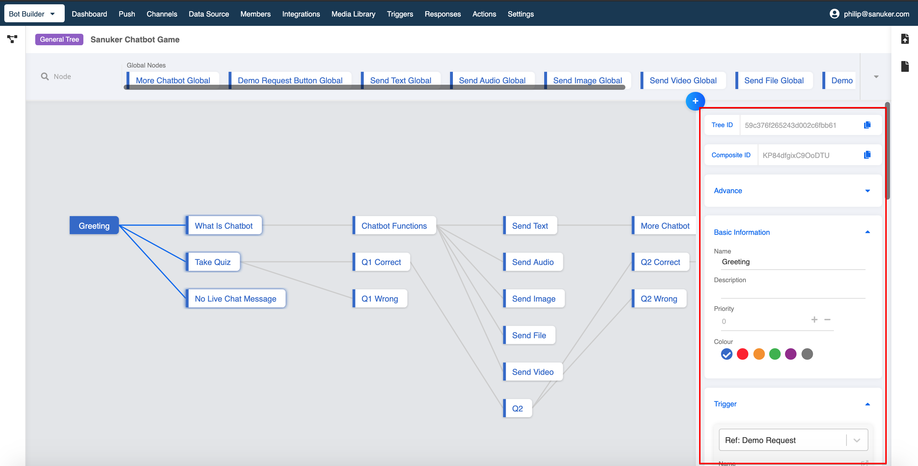
Task: Click the Name input field with Greeting
Action: click(793, 262)
